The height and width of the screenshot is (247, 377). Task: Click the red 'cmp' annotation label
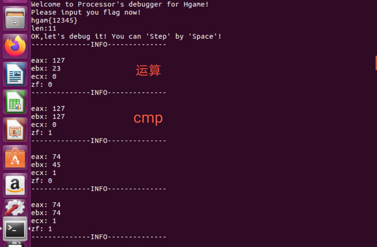pyautogui.click(x=148, y=118)
